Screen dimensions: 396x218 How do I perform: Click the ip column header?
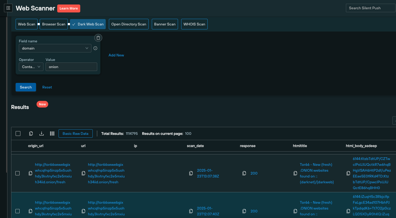(x=135, y=146)
